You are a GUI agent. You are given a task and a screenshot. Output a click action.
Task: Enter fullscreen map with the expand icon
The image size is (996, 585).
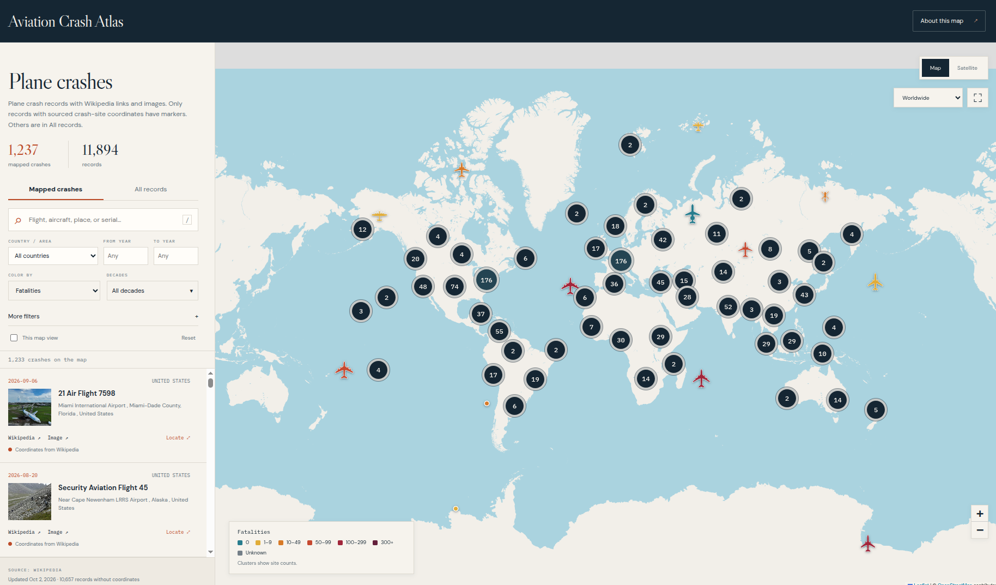pyautogui.click(x=977, y=98)
